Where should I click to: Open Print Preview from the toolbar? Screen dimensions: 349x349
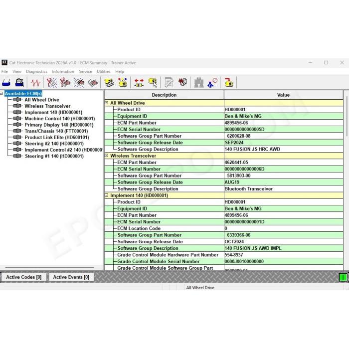coord(19,83)
